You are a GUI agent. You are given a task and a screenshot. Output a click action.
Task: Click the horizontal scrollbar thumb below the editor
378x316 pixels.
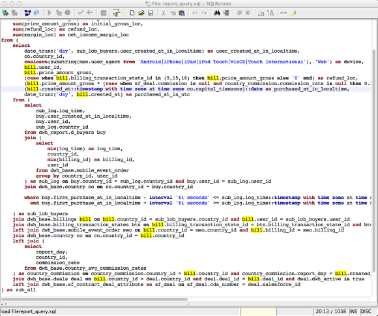coord(94,299)
